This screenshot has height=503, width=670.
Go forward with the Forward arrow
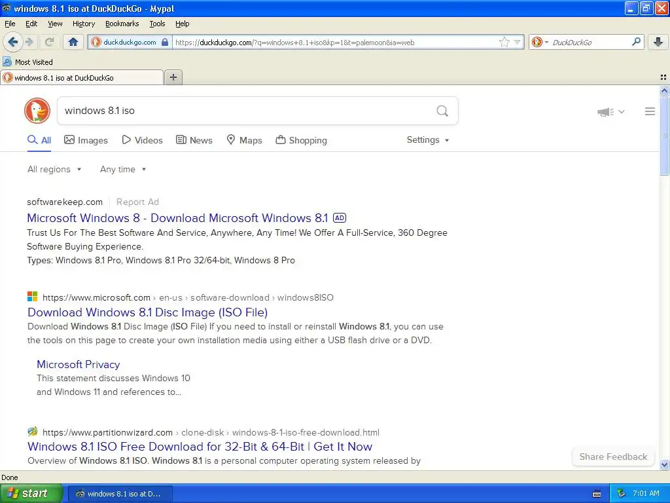click(x=29, y=42)
